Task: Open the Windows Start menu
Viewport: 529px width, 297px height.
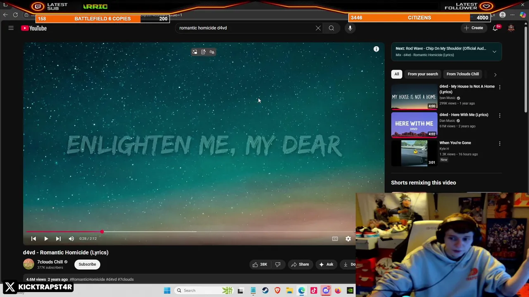Action: coord(167,290)
